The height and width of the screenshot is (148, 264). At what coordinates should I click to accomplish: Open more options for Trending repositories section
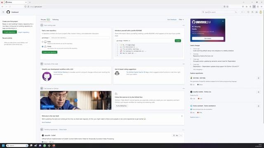(x=183, y=130)
